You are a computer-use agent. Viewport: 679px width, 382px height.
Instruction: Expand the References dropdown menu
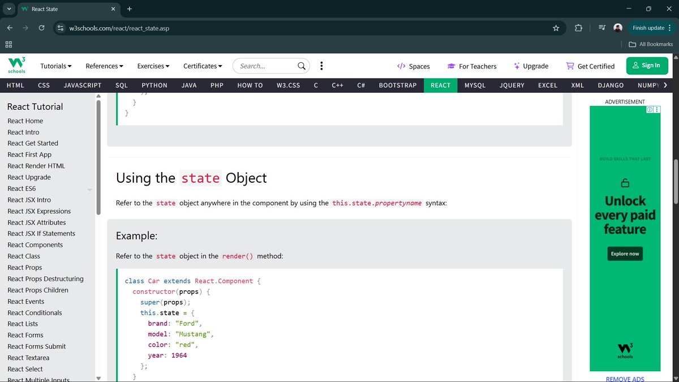(104, 66)
